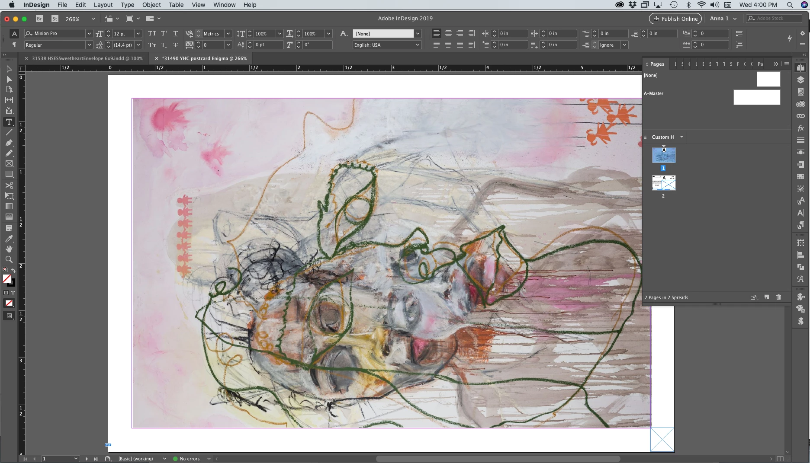810x463 pixels.
Task: Open the Minion Pro font family dropdown
Action: tap(89, 33)
